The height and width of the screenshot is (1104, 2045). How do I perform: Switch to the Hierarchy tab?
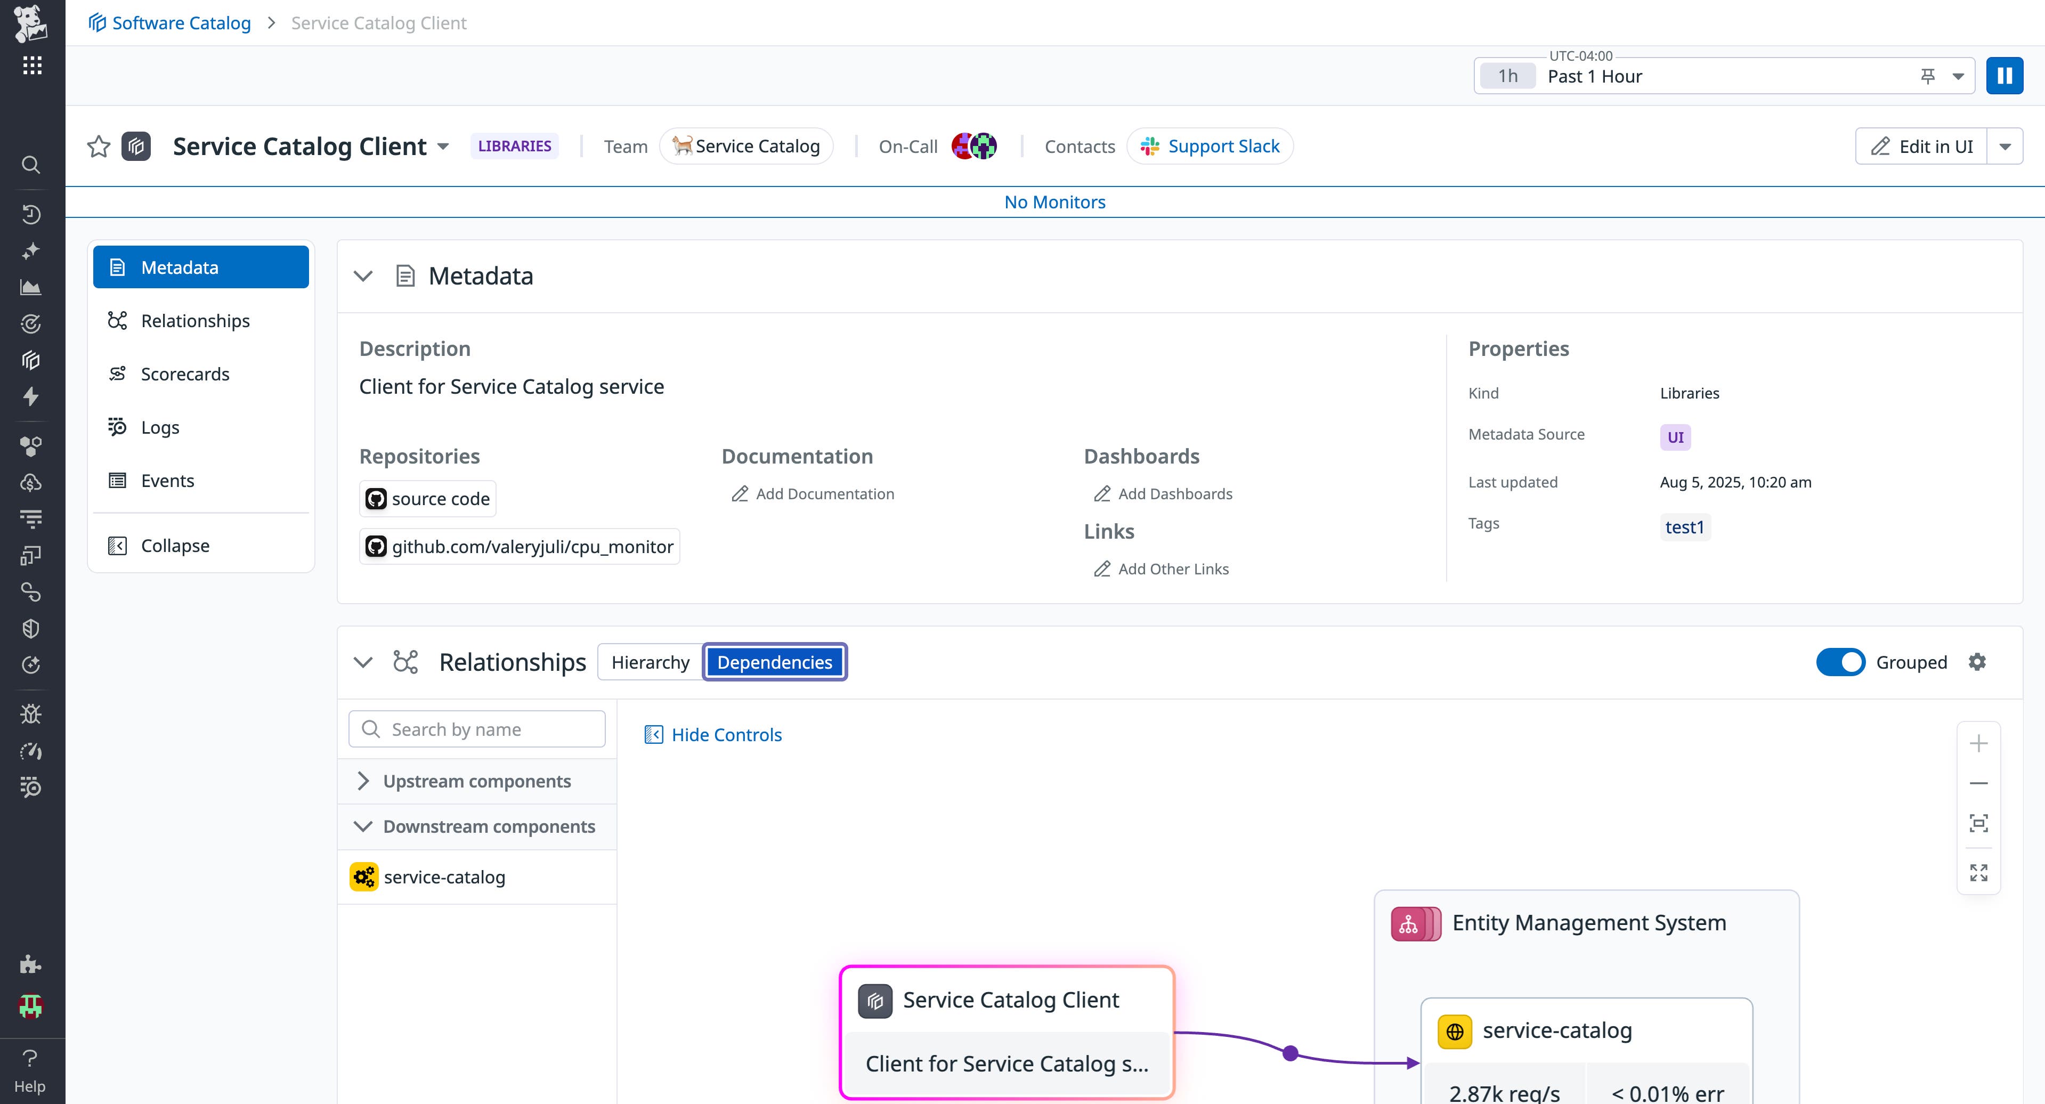click(x=650, y=661)
